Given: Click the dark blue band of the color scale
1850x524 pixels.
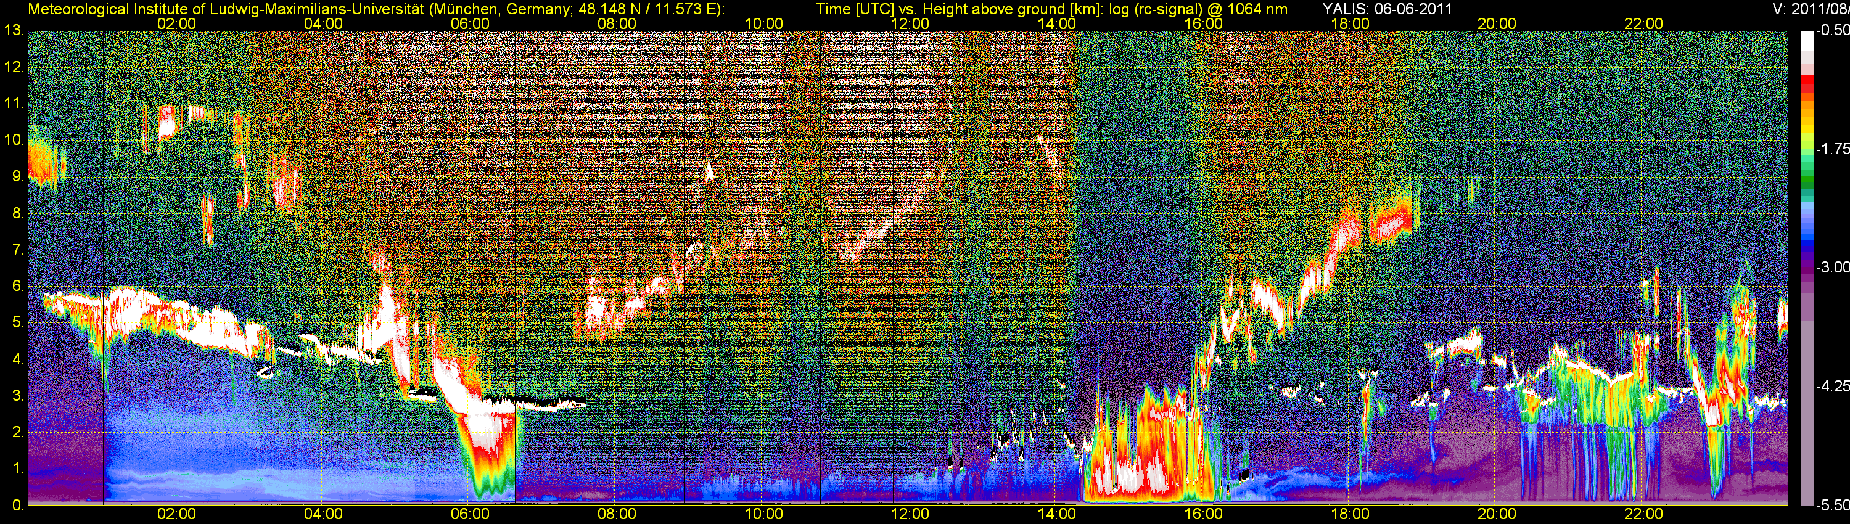Looking at the screenshot, I should click(1806, 248).
